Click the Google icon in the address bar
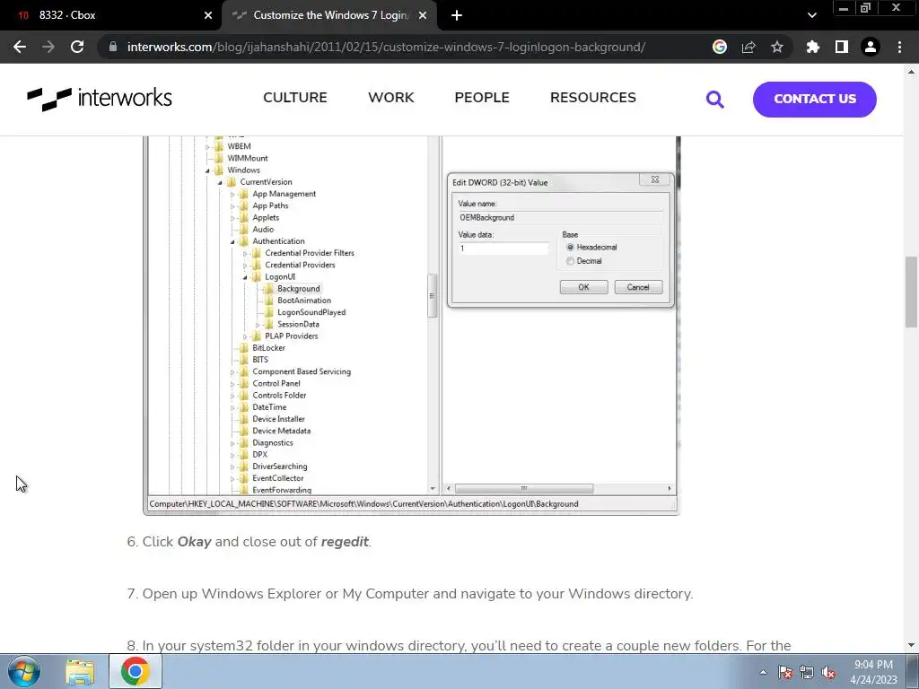The height and width of the screenshot is (689, 919). (x=720, y=47)
